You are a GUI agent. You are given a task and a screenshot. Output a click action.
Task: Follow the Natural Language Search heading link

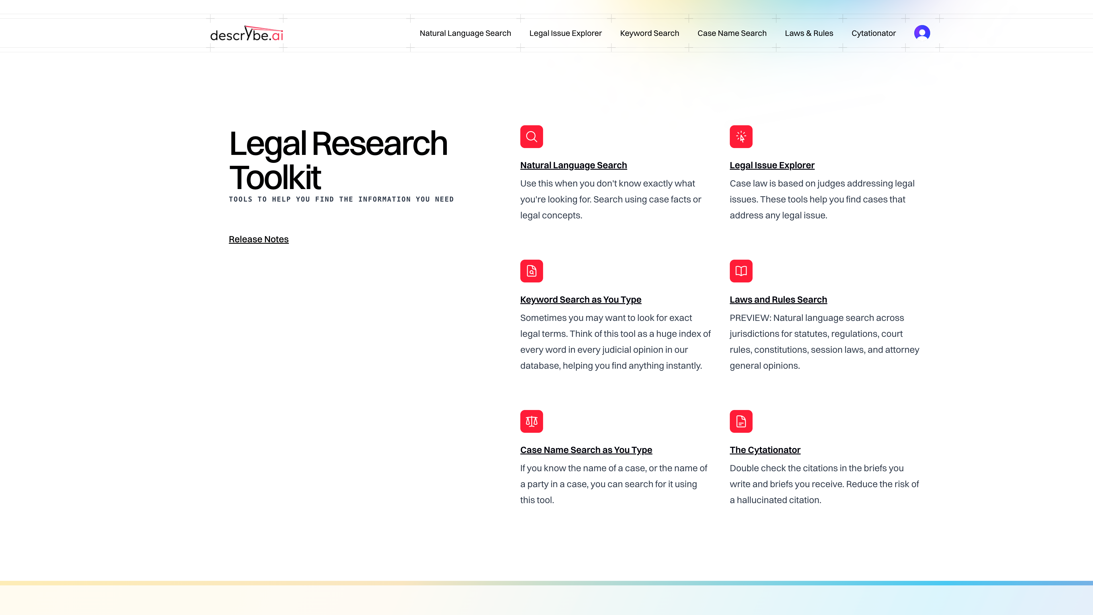click(573, 165)
